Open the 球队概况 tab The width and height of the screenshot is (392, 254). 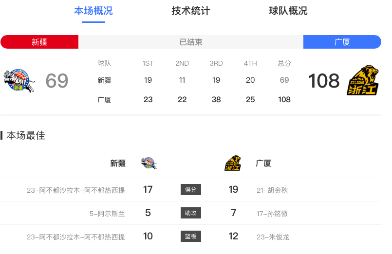[288, 11]
